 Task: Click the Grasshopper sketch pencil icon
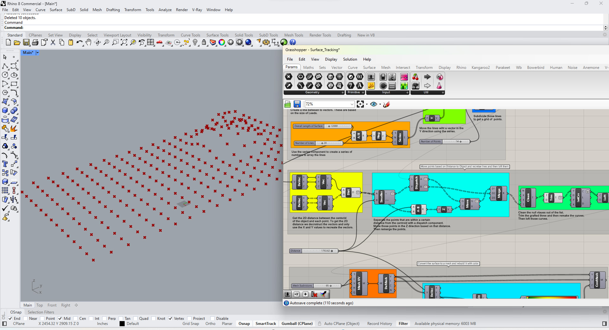(386, 104)
